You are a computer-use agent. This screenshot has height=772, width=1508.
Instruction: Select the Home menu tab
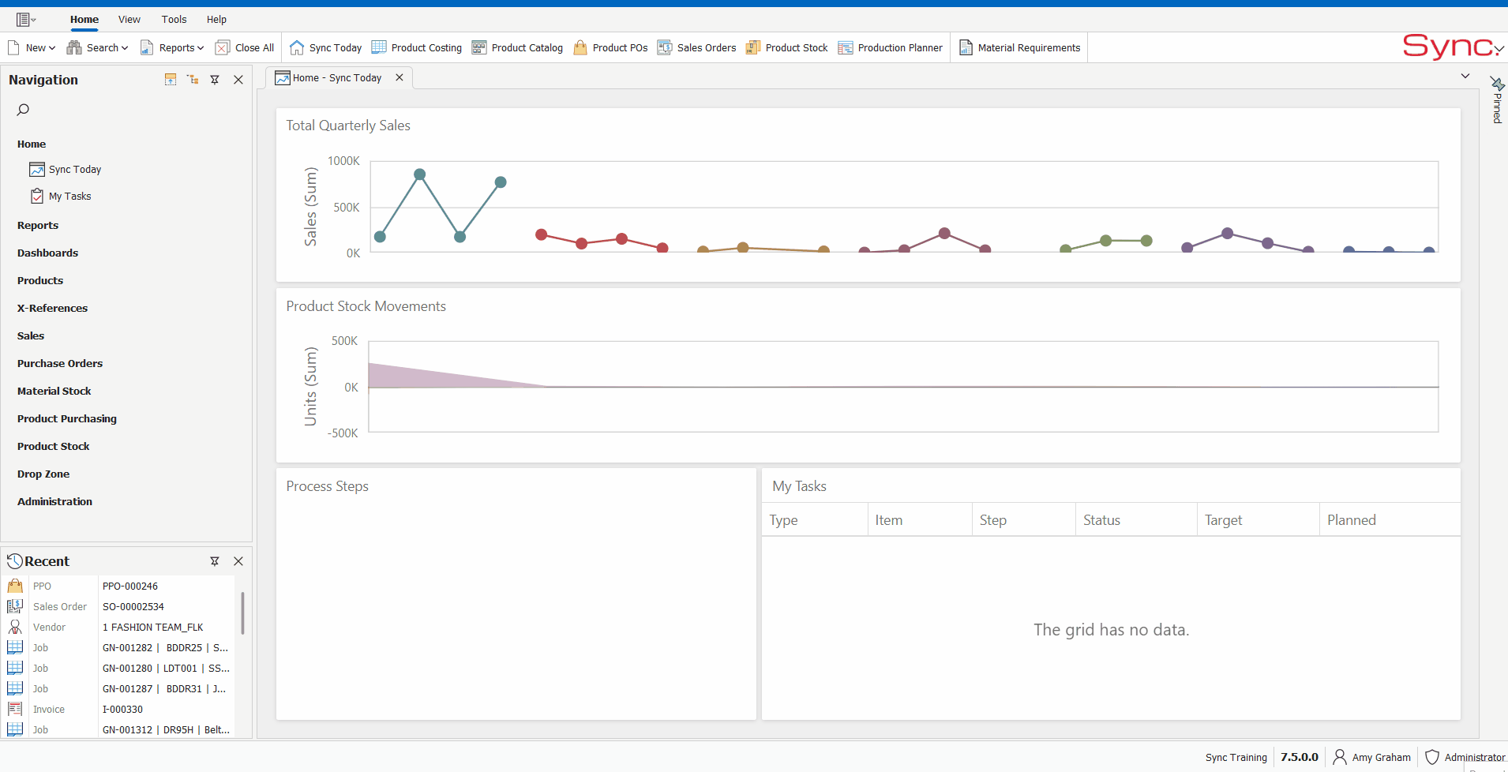pyautogui.click(x=84, y=20)
